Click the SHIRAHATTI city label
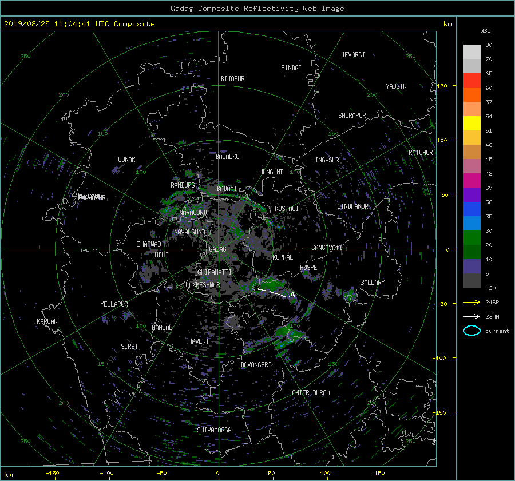The height and width of the screenshot is (481, 515). pos(215,272)
